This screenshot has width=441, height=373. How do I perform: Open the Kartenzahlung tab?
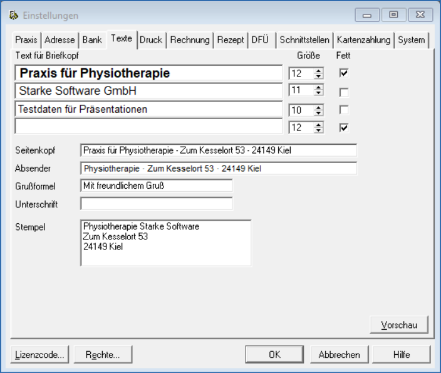coord(364,40)
